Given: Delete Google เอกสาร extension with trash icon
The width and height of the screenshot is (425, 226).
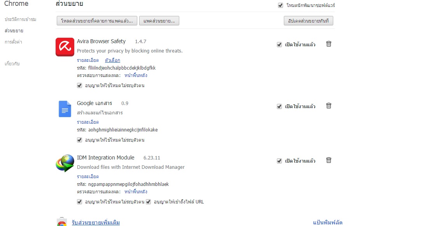Looking at the screenshot, I should pyautogui.click(x=329, y=106).
